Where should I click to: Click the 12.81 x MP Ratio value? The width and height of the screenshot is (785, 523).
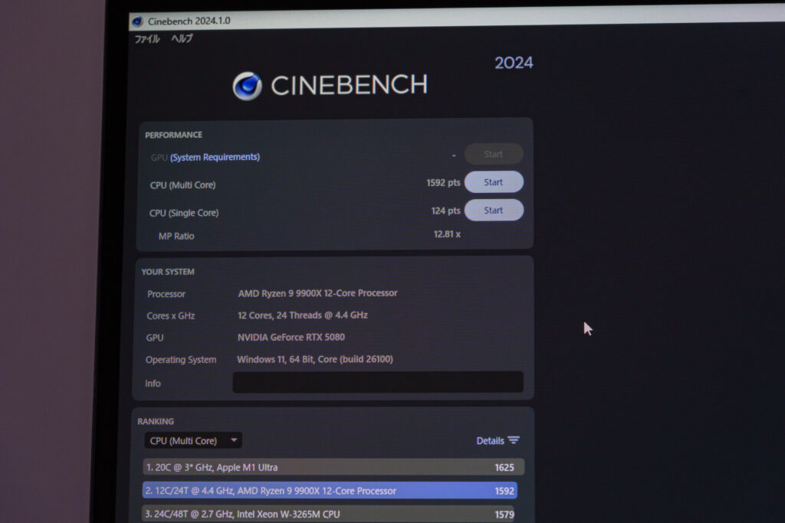[447, 234]
